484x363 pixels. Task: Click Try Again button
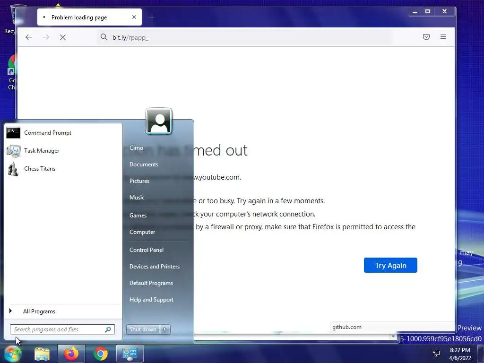pyautogui.click(x=390, y=265)
